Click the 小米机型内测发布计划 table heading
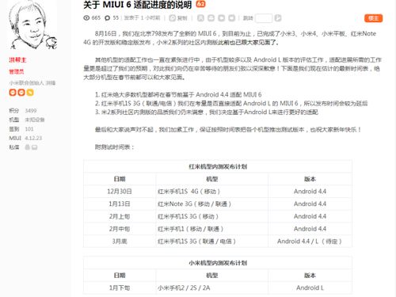Image resolution: width=396 pixels, height=297 pixels. [x=218, y=263]
